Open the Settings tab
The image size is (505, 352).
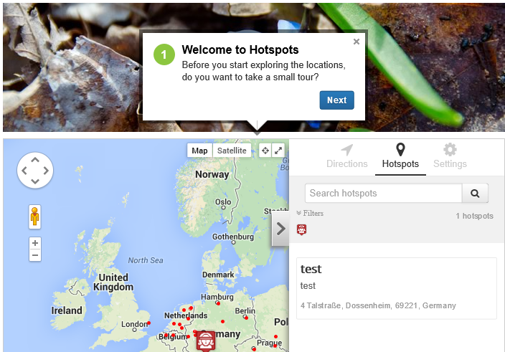click(450, 157)
